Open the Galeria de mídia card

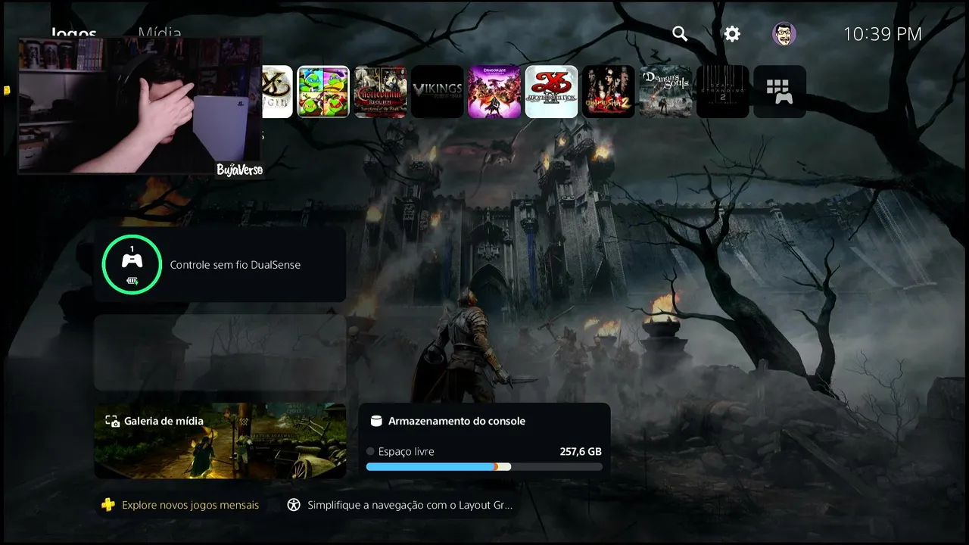[220, 441]
